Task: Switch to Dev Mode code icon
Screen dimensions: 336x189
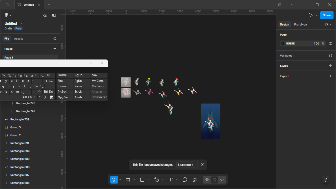Action: 222,180
